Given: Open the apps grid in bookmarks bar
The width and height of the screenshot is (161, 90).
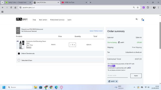Looking at the screenshot, I should tap(2, 12).
